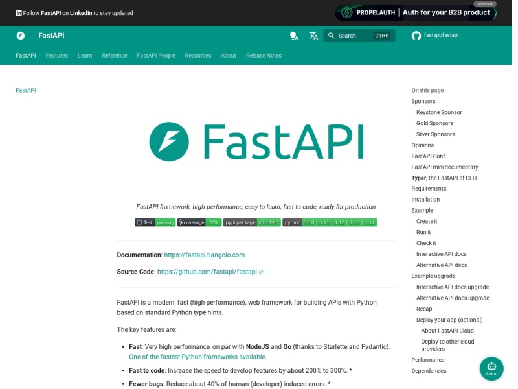Jump to Example section
The width and height of the screenshot is (518, 389).
(x=422, y=210)
